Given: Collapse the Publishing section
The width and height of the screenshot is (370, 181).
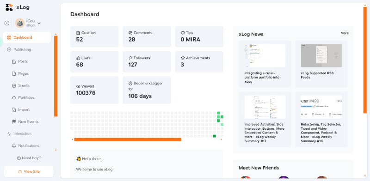Looking at the screenshot, I should pos(19,49).
